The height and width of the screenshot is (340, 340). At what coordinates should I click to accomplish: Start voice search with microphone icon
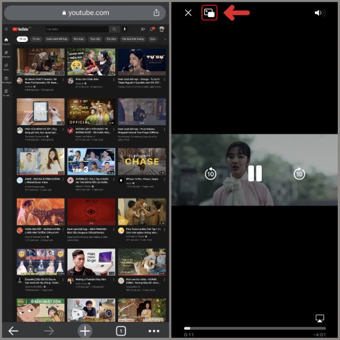click(125, 29)
